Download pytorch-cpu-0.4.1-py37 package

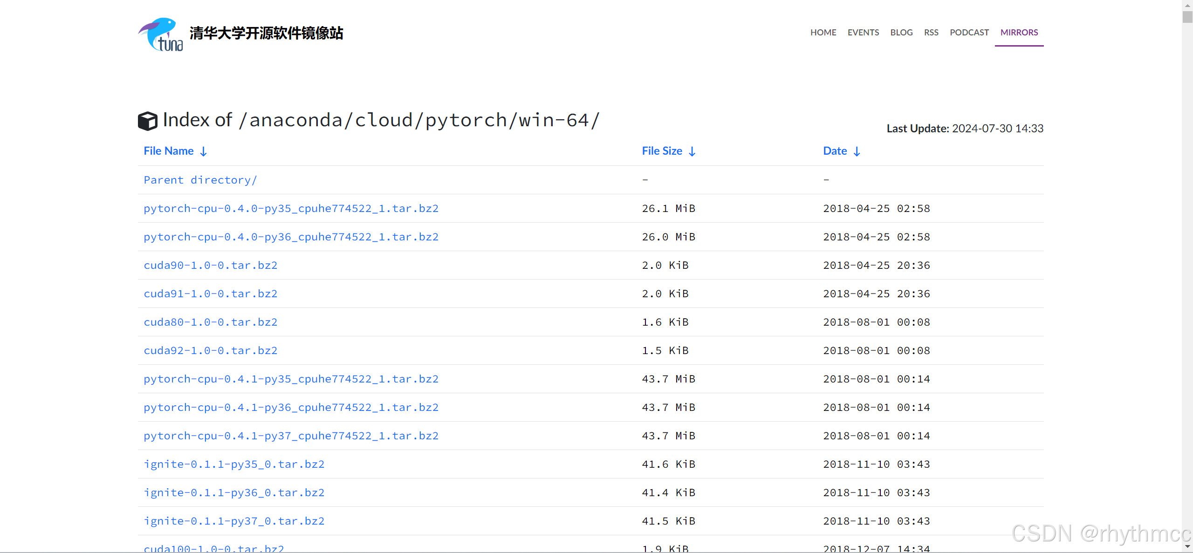pyautogui.click(x=291, y=436)
